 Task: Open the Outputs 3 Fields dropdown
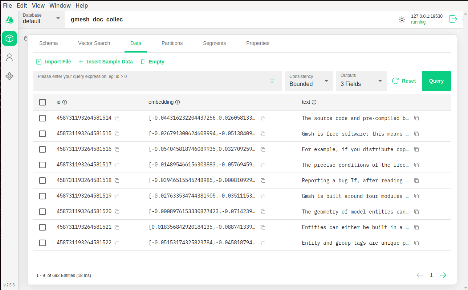coord(362,81)
